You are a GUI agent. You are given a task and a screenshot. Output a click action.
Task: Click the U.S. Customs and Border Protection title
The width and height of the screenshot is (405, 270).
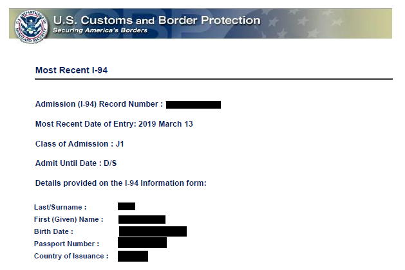[156, 20]
